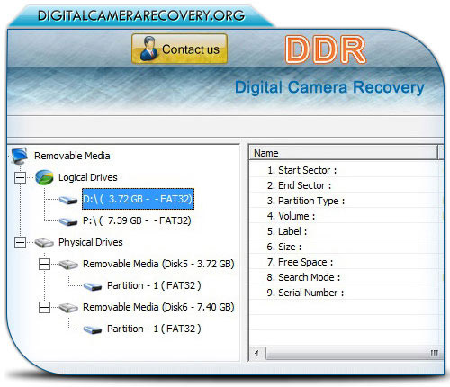This screenshot has width=450, height=387.
Task: Click the Name column header
Action: point(344,153)
